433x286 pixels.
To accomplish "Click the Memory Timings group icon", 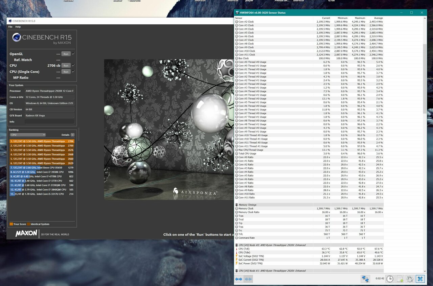I will pyautogui.click(x=236, y=205).
